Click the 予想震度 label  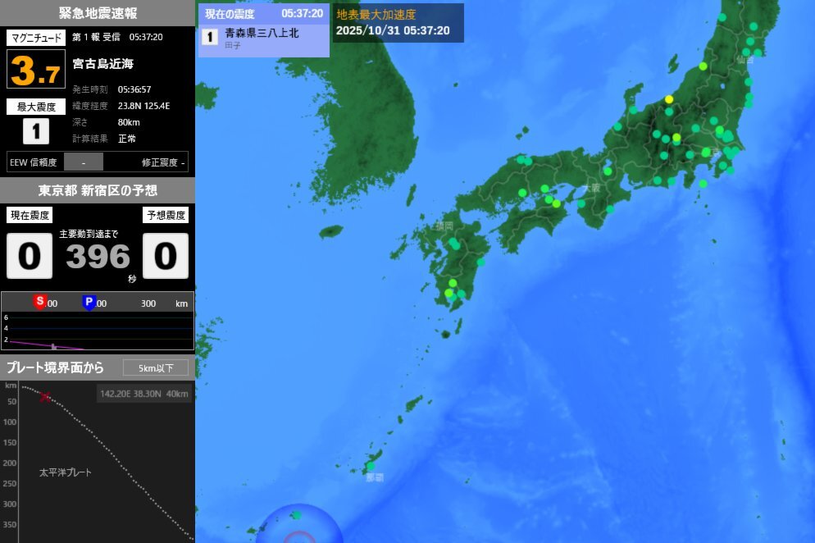[x=166, y=216]
